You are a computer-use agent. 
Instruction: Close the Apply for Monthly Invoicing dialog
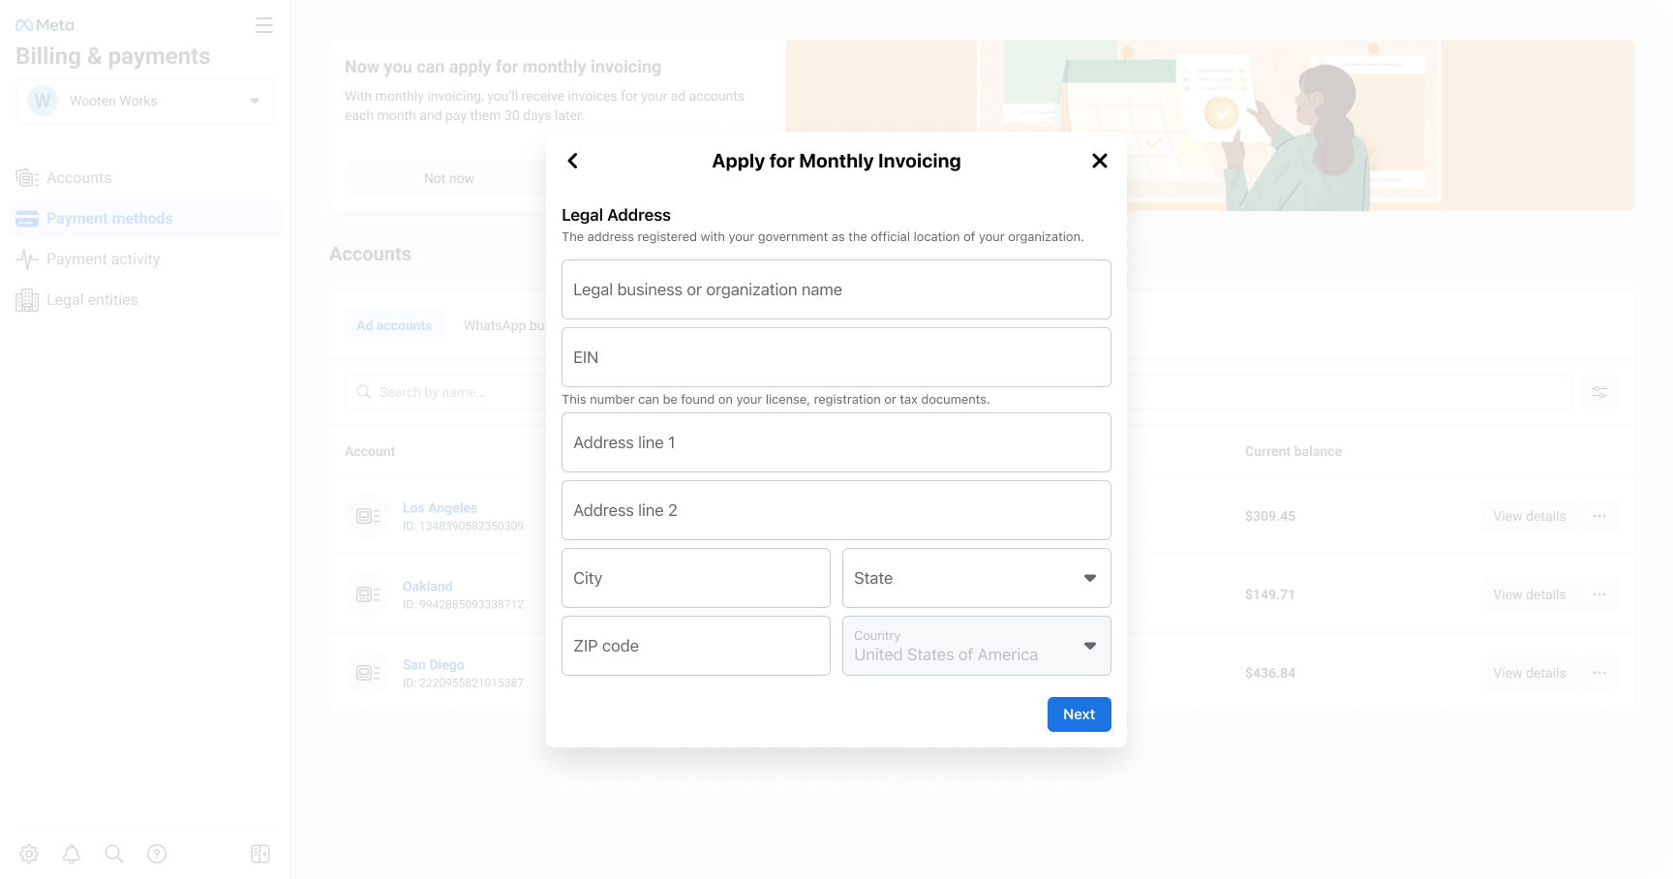point(1100,161)
